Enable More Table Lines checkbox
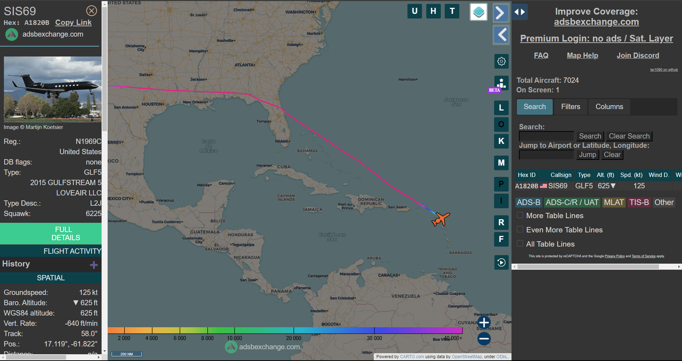The width and height of the screenshot is (682, 361). [x=520, y=215]
